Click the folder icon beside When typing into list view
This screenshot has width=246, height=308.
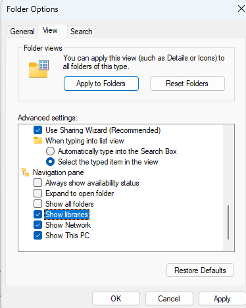37,141
